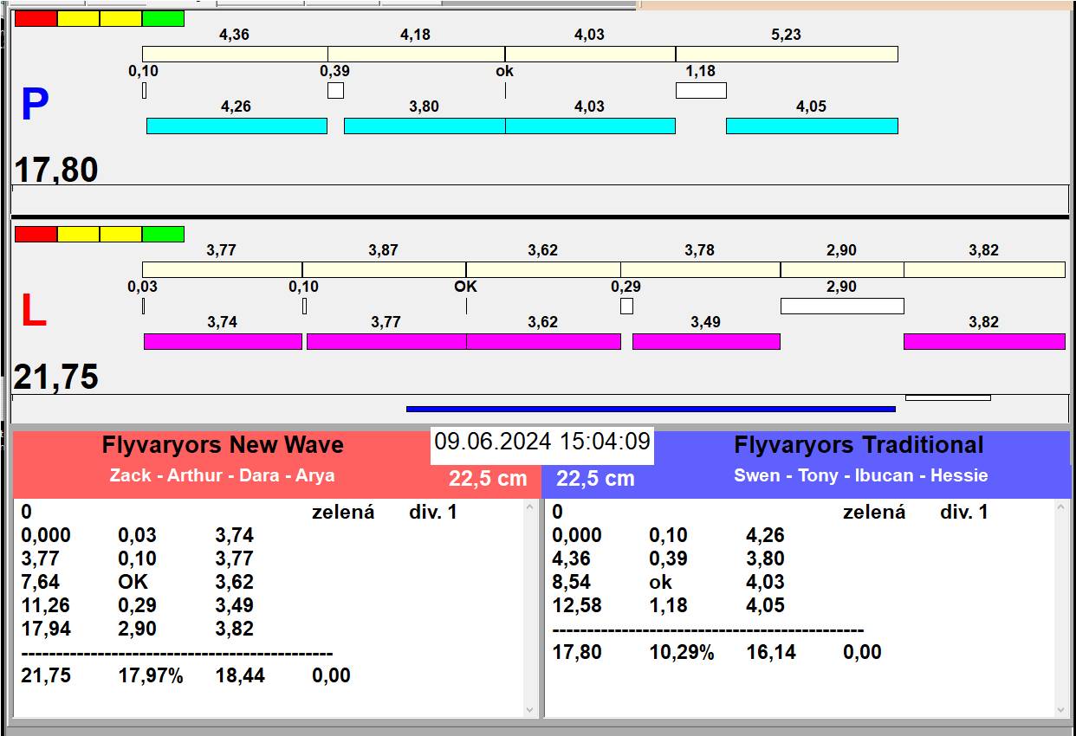The width and height of the screenshot is (1076, 736).
Task: Select the magenta 3,74 run bar
Action: pyautogui.click(x=223, y=342)
